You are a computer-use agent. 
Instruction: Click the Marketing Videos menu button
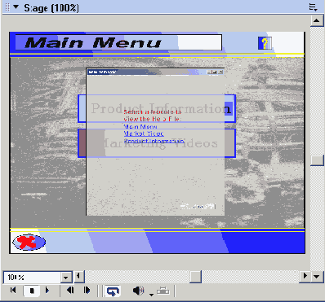pyautogui.click(x=157, y=143)
